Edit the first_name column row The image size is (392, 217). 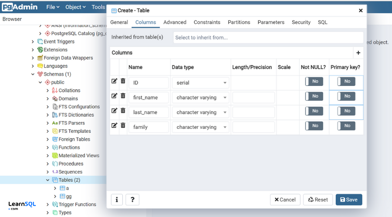pos(114,96)
